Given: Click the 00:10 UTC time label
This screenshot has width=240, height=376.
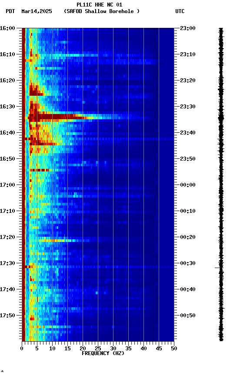Looking at the screenshot, I should click(188, 211).
